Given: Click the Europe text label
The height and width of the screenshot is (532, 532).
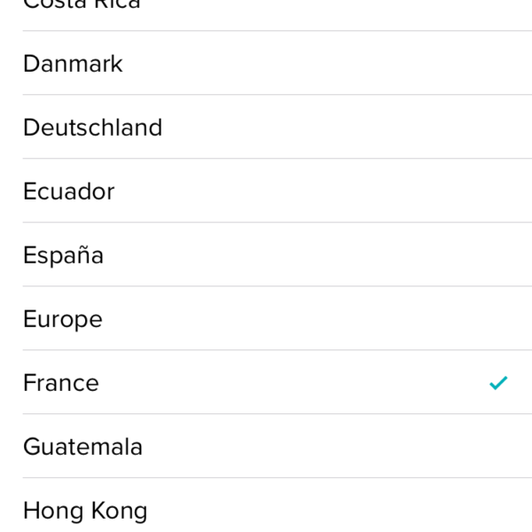Looking at the screenshot, I should (62, 319).
